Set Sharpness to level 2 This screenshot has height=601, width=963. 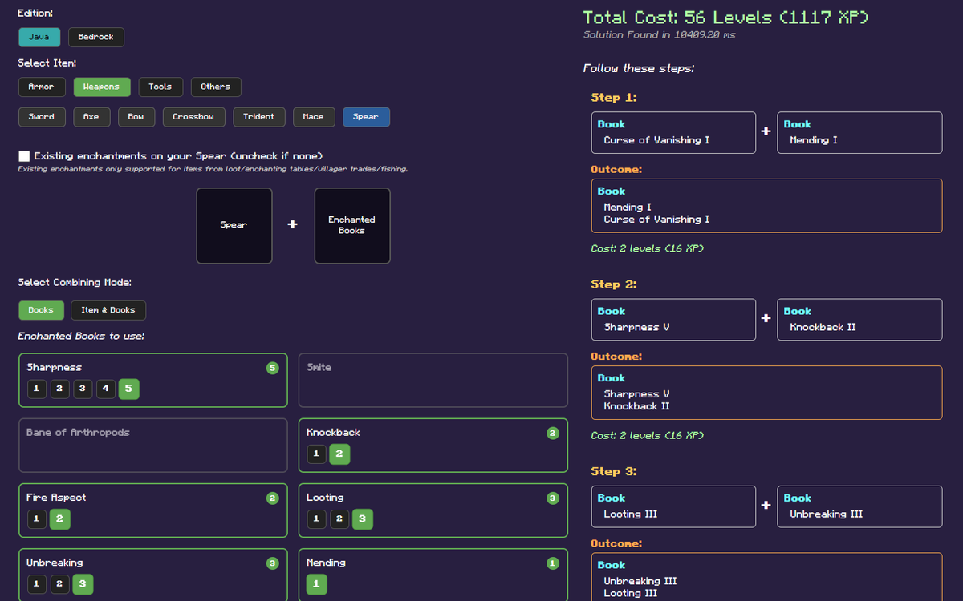pyautogui.click(x=59, y=389)
